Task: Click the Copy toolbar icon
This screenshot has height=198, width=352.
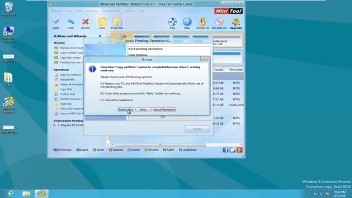Action: 102,22
